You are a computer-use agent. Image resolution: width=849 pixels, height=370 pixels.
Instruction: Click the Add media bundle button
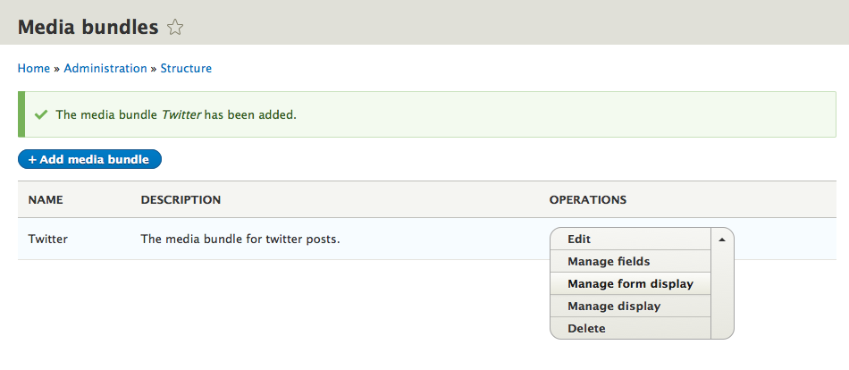(x=90, y=159)
